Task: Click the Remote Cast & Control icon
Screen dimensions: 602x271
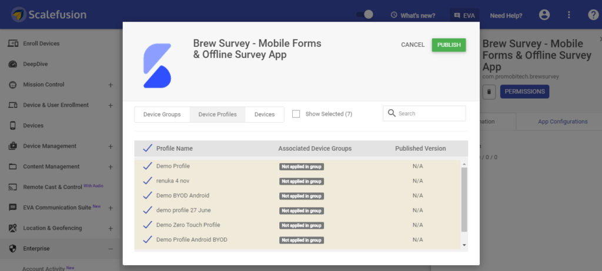Action: coord(13,187)
